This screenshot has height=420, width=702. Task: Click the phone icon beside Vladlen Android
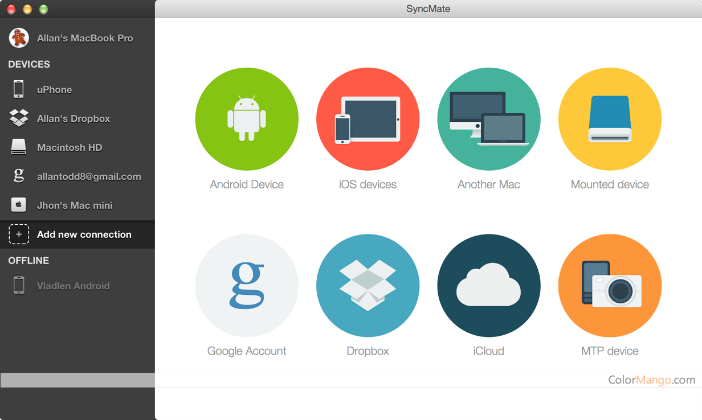[x=19, y=286]
